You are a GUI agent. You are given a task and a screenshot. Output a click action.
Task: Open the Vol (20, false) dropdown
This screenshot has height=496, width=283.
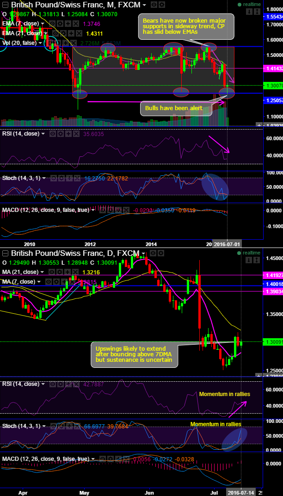pyautogui.click(x=42, y=43)
